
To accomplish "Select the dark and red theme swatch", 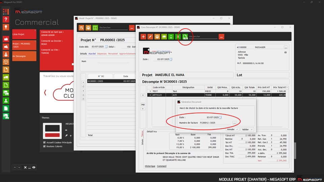I will click(53, 131).
